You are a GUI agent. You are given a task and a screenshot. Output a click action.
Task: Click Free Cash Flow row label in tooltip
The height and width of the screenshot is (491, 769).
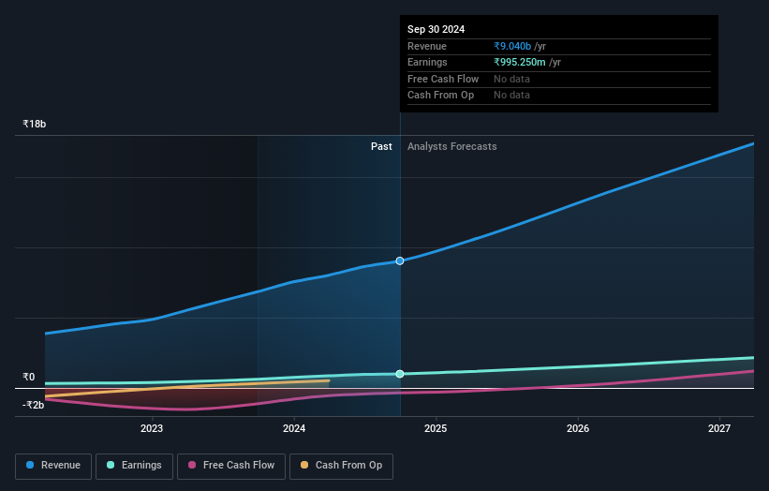tap(443, 79)
